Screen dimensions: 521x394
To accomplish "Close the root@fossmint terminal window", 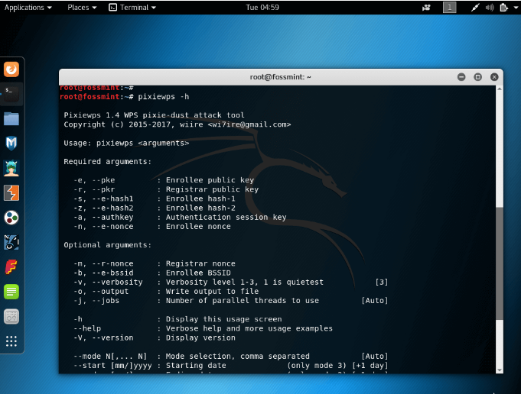I will 494,77.
